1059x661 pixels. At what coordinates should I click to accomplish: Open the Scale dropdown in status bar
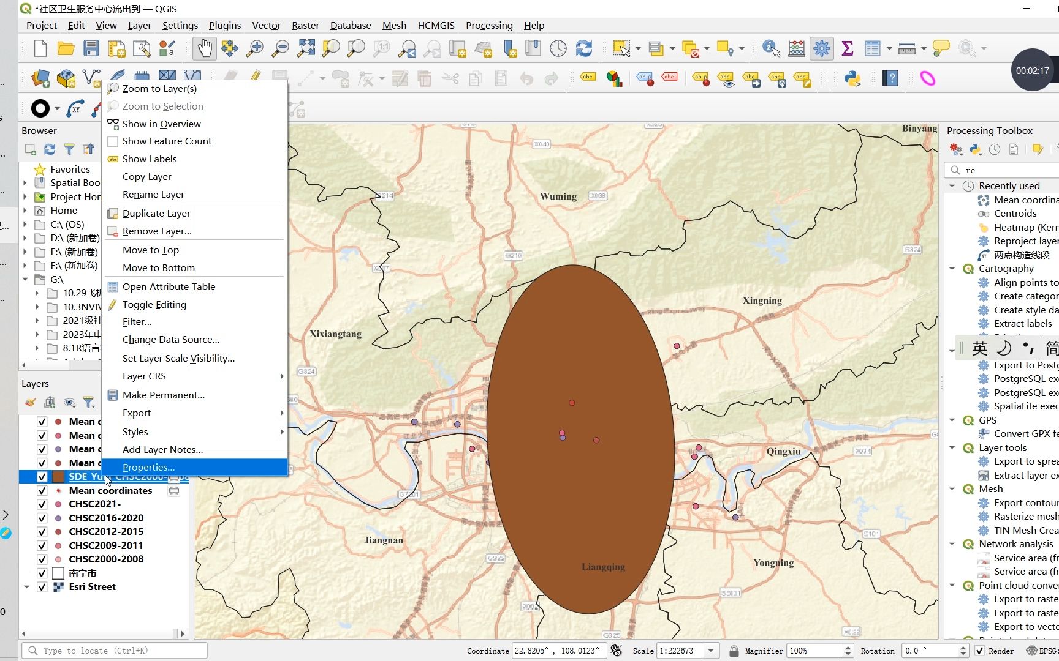click(x=711, y=651)
